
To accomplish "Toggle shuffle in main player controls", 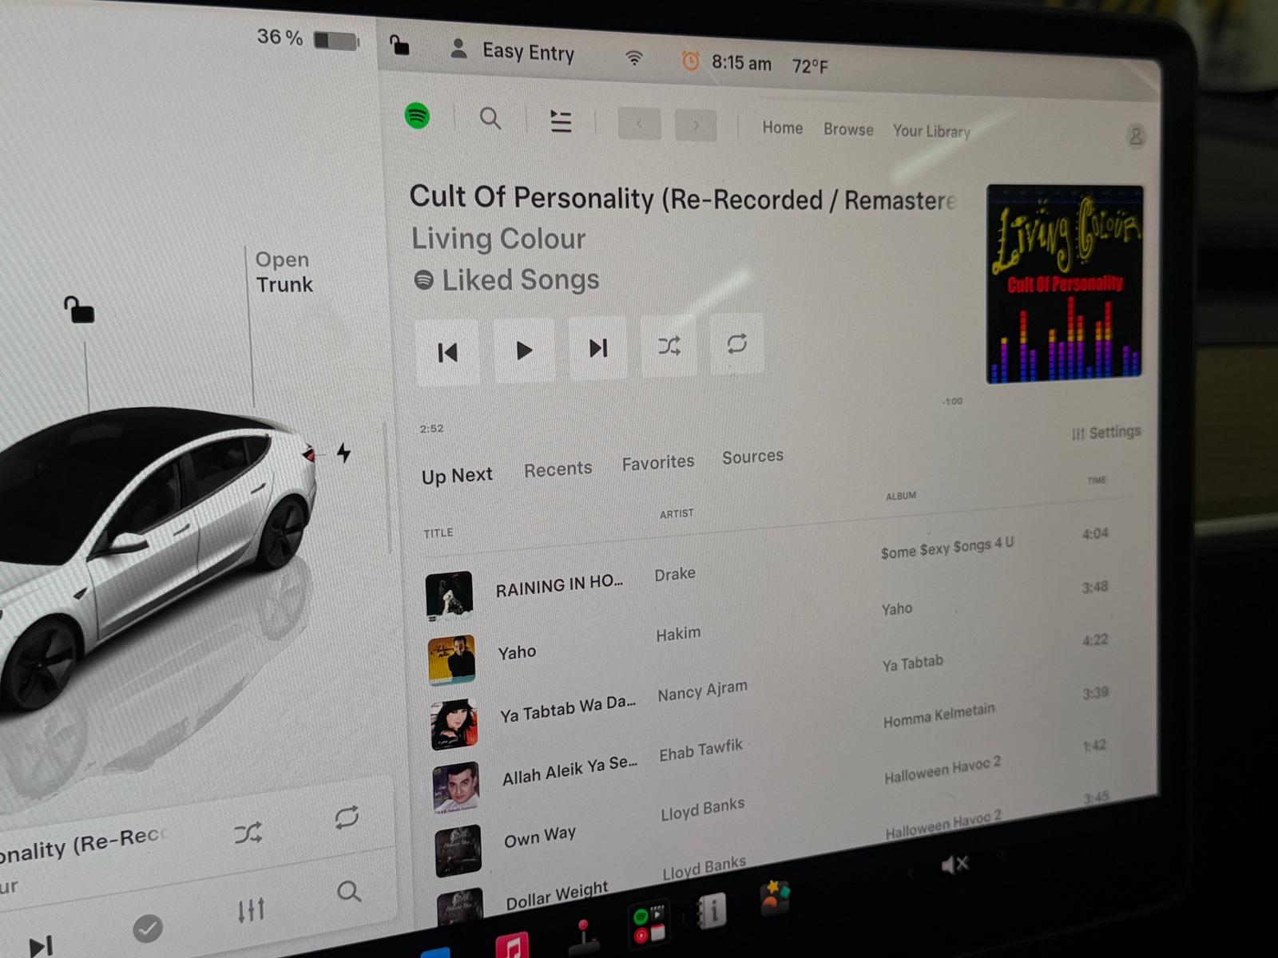I will (x=669, y=345).
